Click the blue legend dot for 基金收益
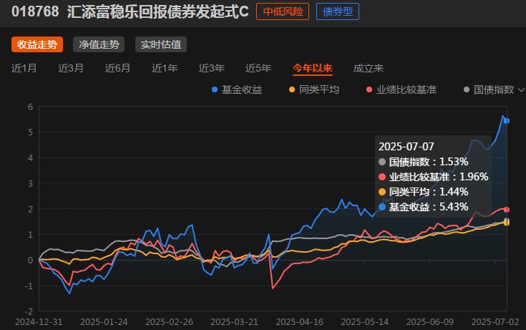Screen dimensions: 526x330 pos(215,89)
